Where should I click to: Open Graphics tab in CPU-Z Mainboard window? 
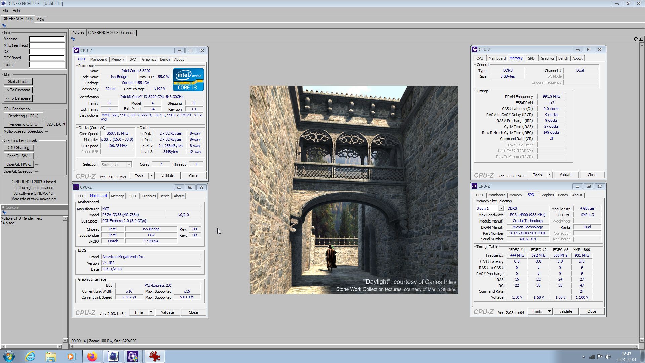pos(148,196)
